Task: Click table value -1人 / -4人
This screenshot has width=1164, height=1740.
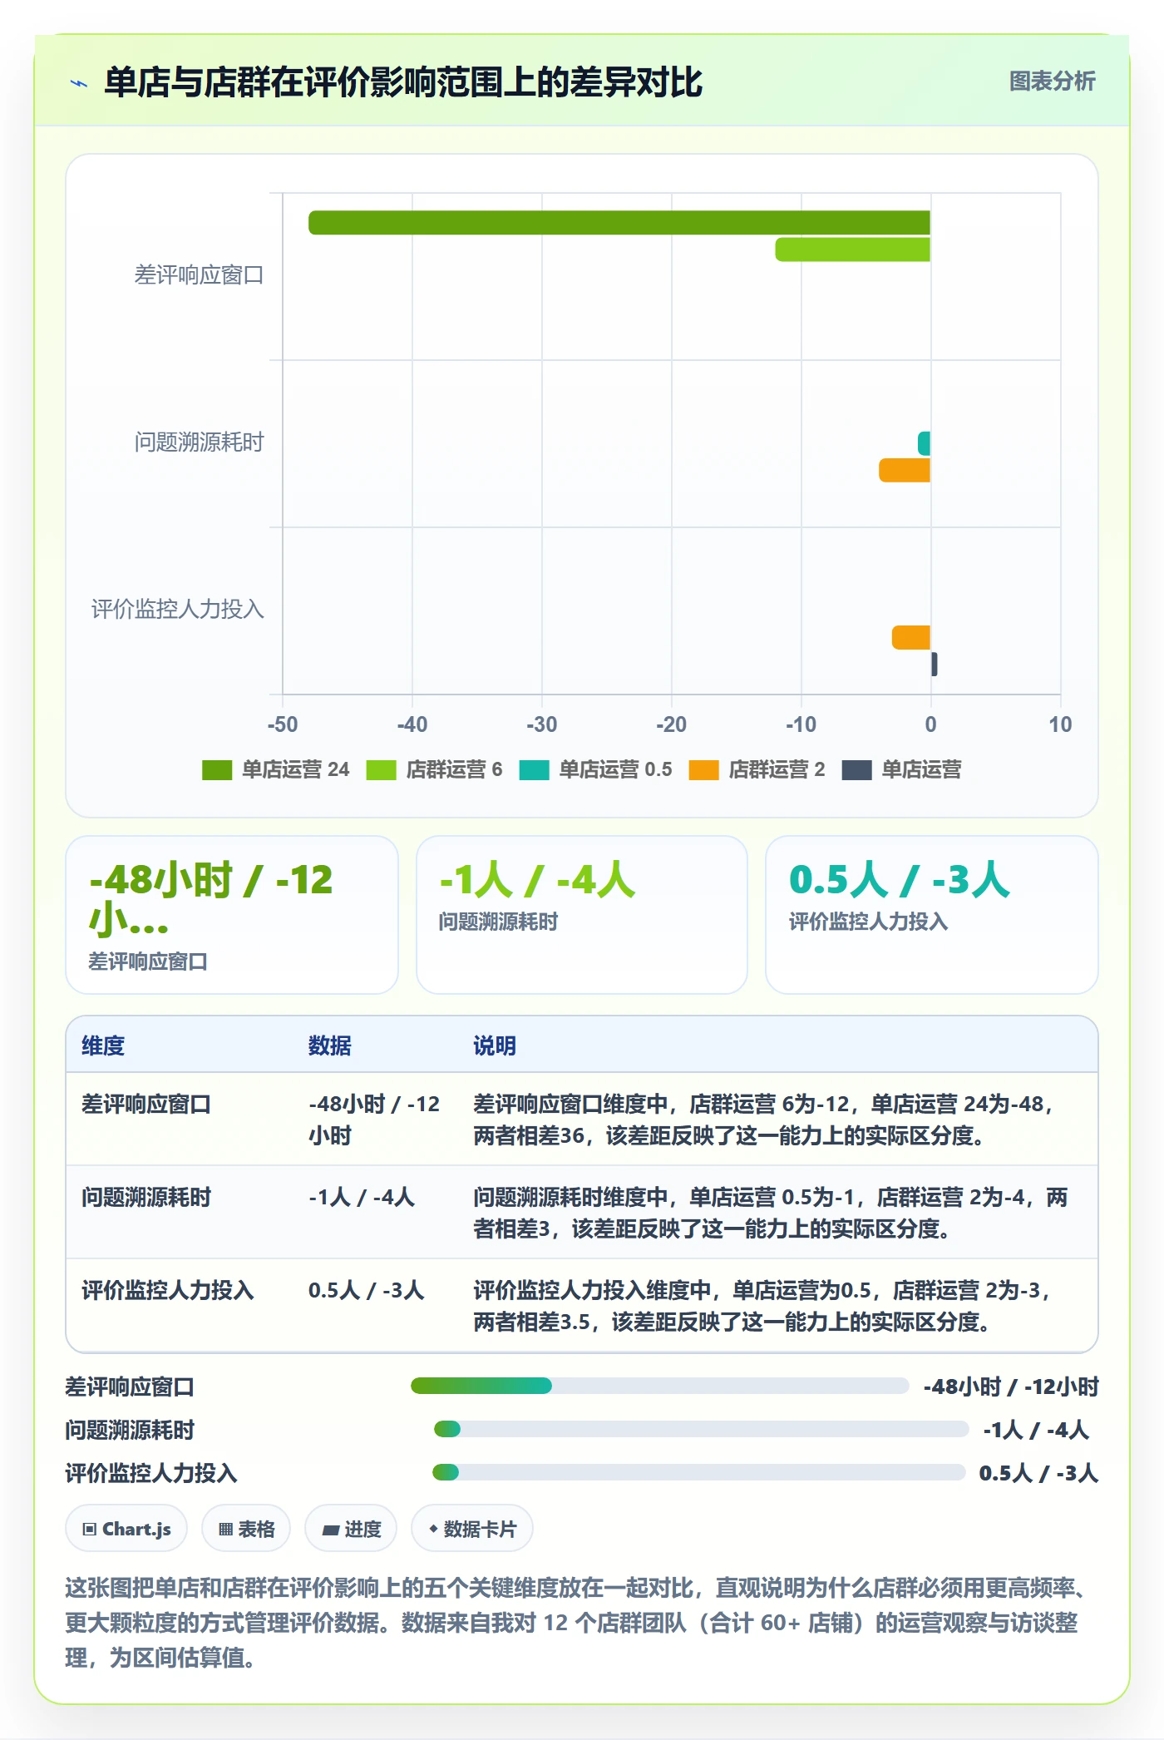Action: (x=362, y=1198)
